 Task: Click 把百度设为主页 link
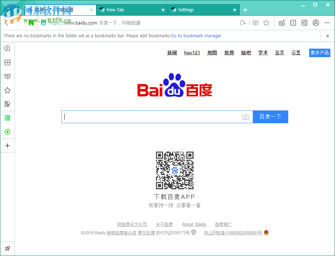point(132,224)
